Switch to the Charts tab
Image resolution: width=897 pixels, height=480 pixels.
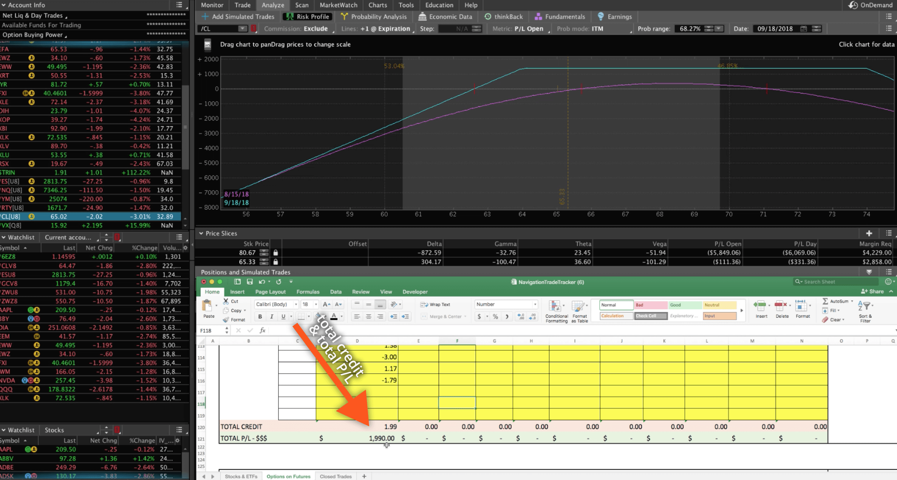pos(377,5)
